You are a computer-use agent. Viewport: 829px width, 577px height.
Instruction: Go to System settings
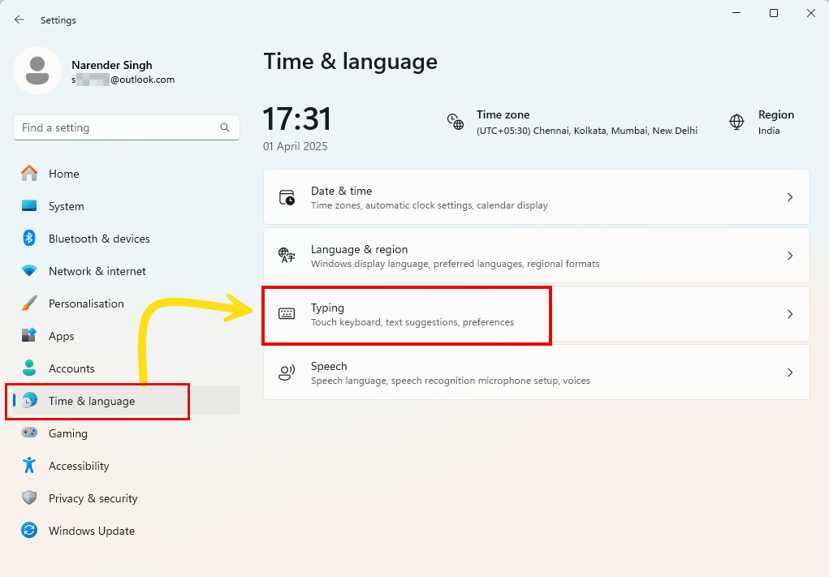click(127, 206)
